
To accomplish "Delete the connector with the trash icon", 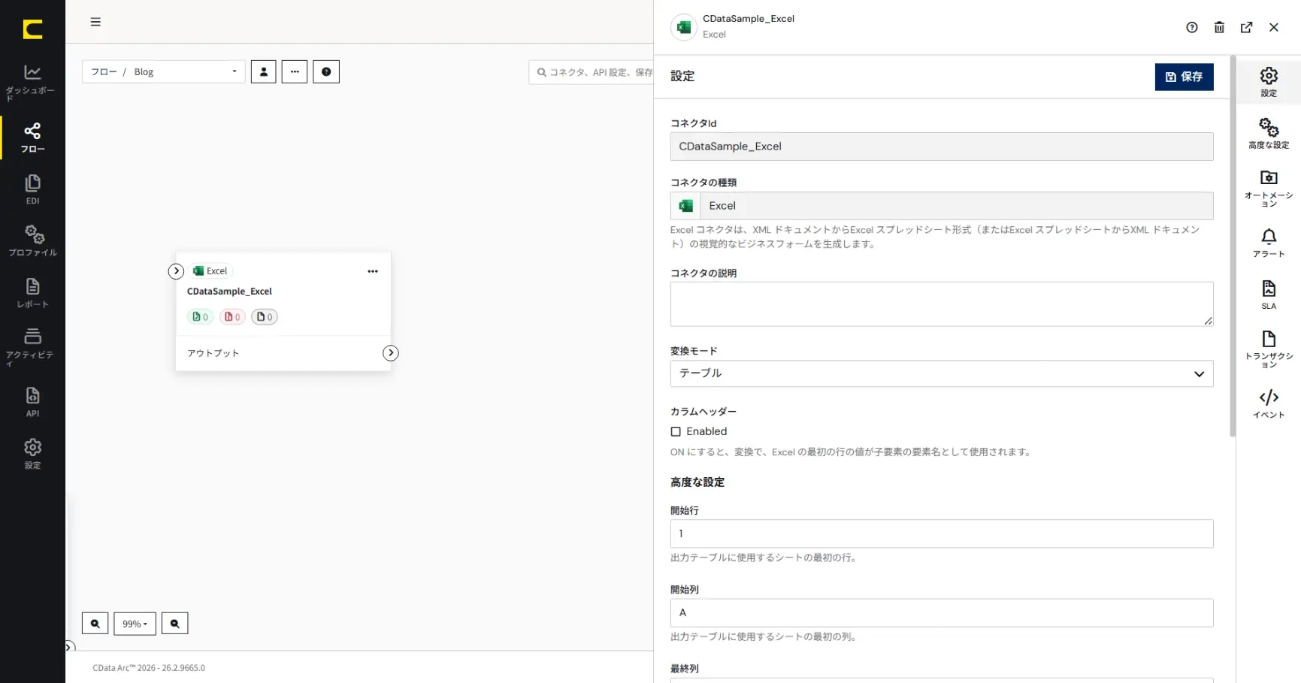I will coord(1219,27).
